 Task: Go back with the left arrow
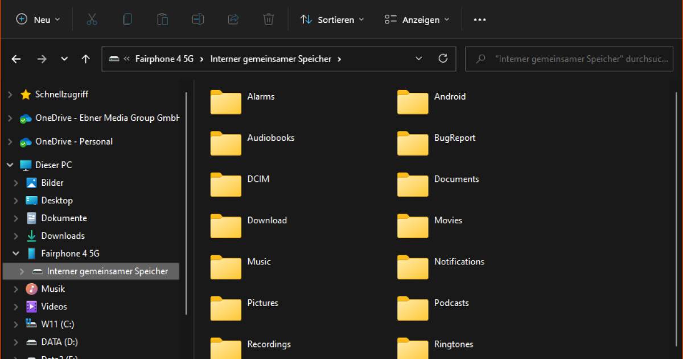point(16,59)
